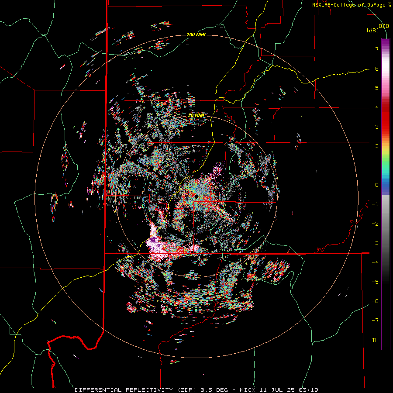Click the 0 value on the color scale
393x393 pixels.
[x=377, y=185]
